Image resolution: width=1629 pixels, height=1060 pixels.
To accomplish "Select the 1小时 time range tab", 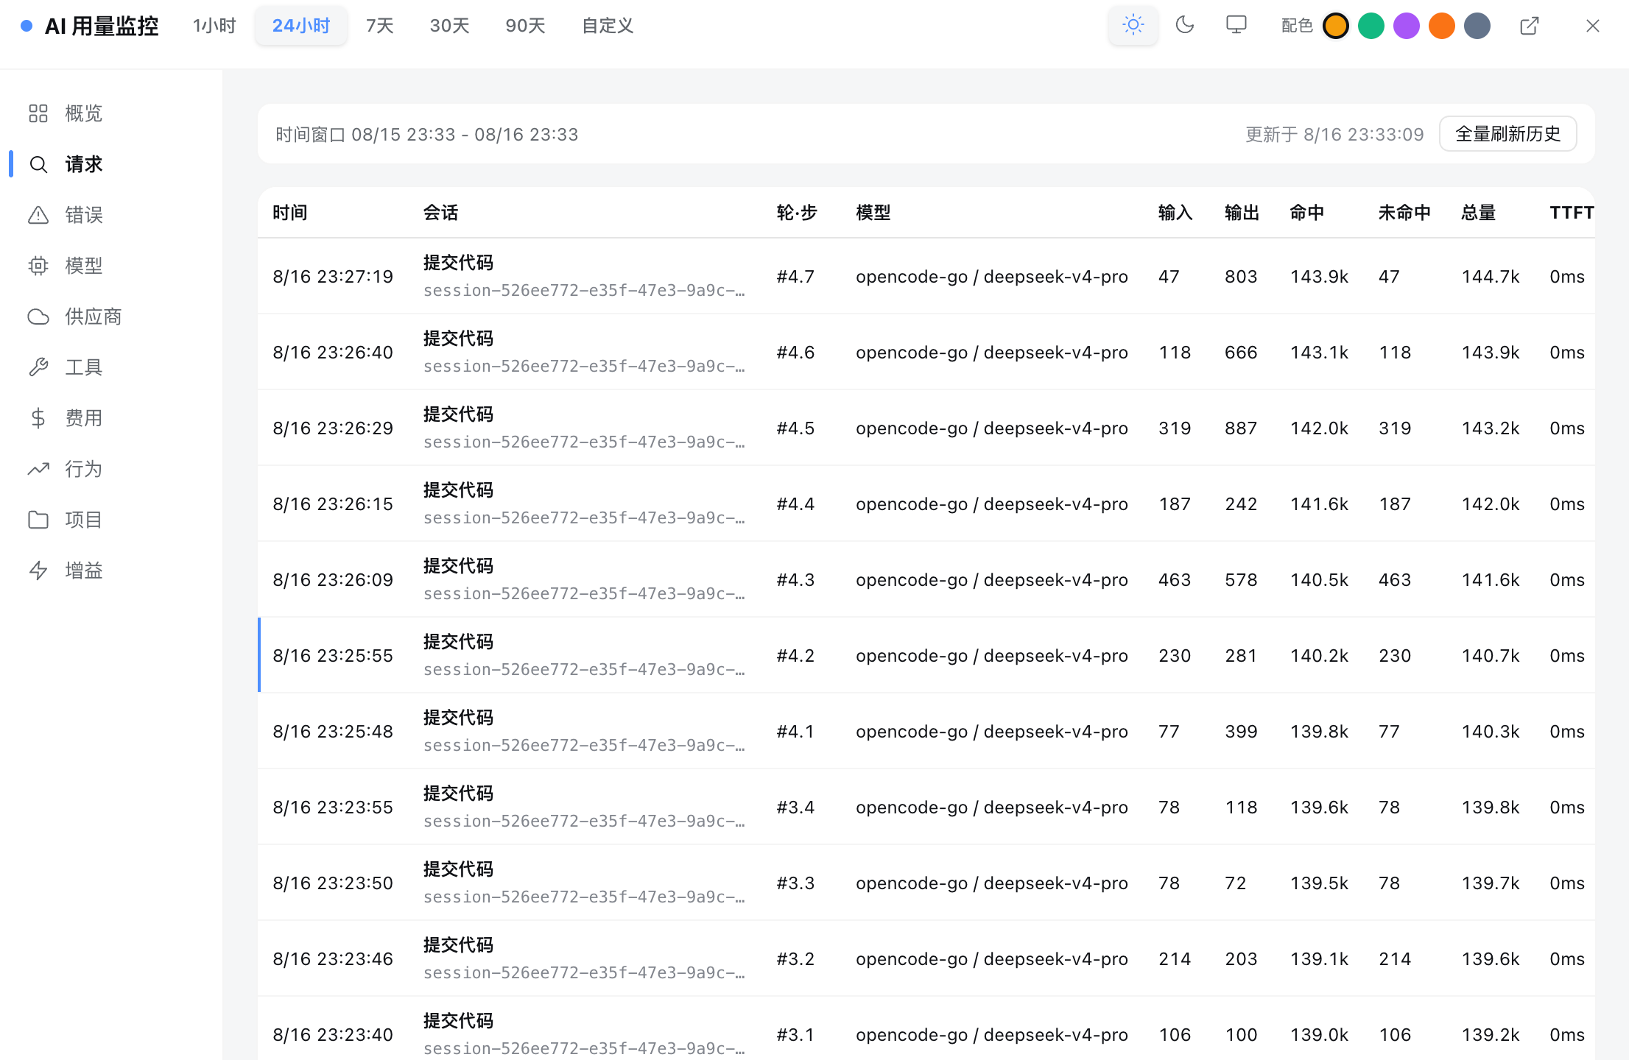I will pos(214,26).
